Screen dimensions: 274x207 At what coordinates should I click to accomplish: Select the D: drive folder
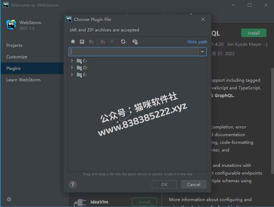pyautogui.click(x=82, y=68)
